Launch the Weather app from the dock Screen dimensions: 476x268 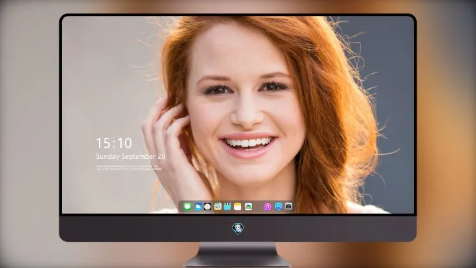pos(197,206)
